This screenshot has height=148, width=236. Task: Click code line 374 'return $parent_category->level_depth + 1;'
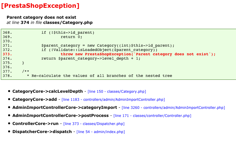point(91,58)
